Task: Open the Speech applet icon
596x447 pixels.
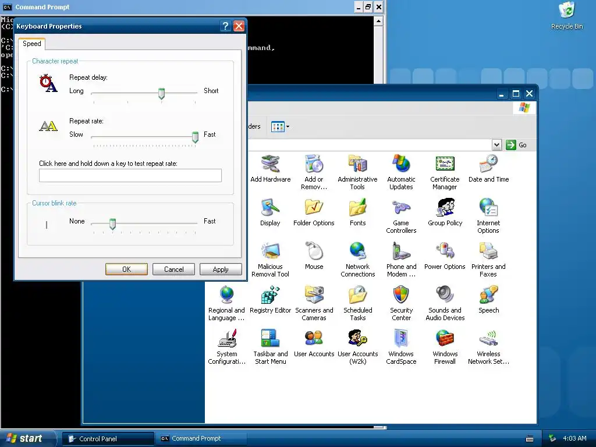Action: (x=488, y=295)
